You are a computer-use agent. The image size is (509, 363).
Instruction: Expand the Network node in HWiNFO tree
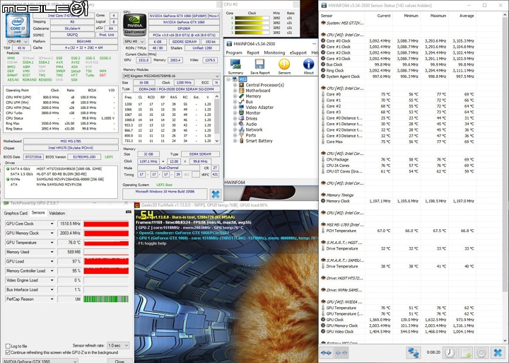click(235, 129)
